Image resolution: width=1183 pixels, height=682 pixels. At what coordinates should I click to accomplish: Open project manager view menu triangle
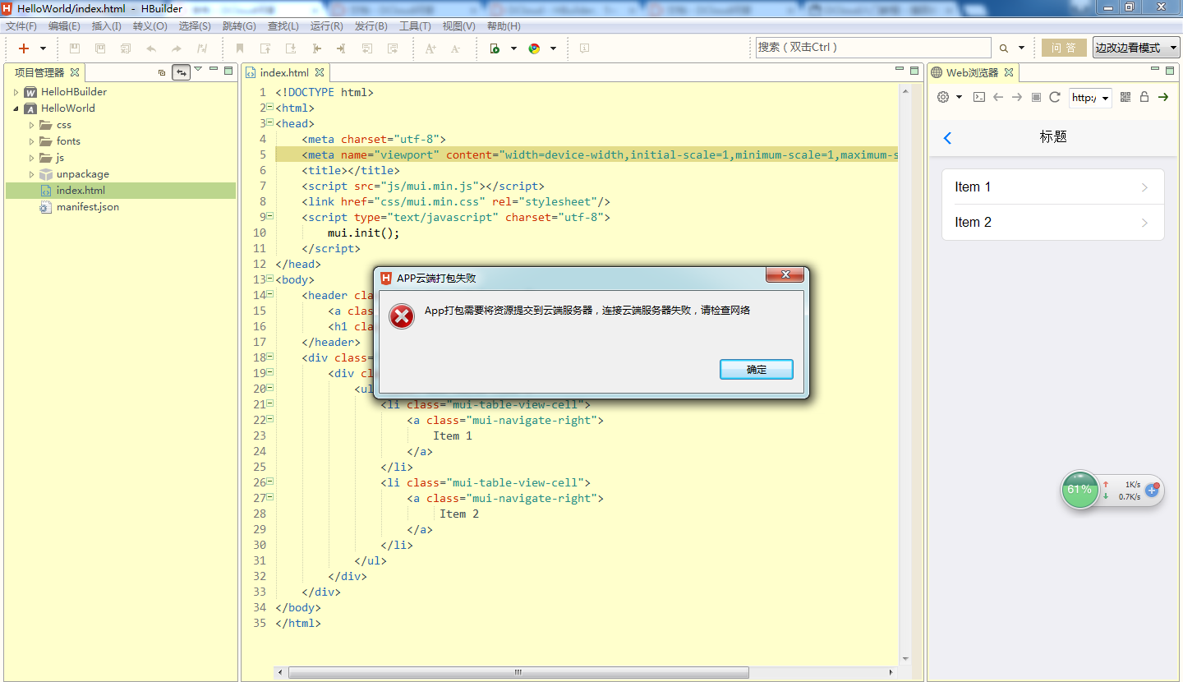(198, 69)
